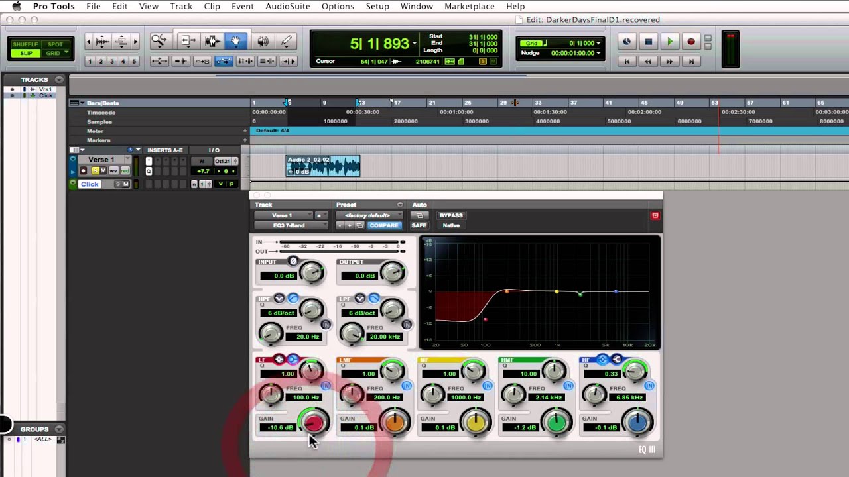Open the Groups list dropdown
The width and height of the screenshot is (849, 477).
(x=59, y=429)
